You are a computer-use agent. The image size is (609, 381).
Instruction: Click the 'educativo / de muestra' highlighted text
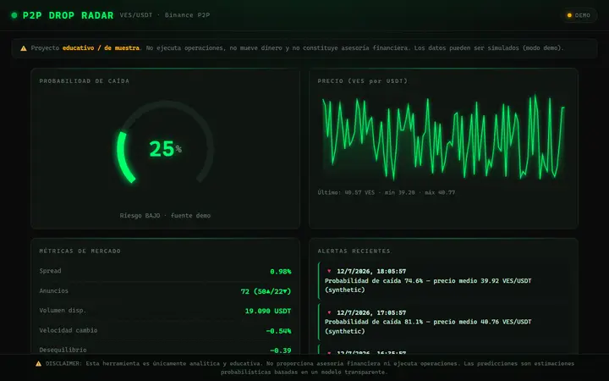[x=101, y=47]
